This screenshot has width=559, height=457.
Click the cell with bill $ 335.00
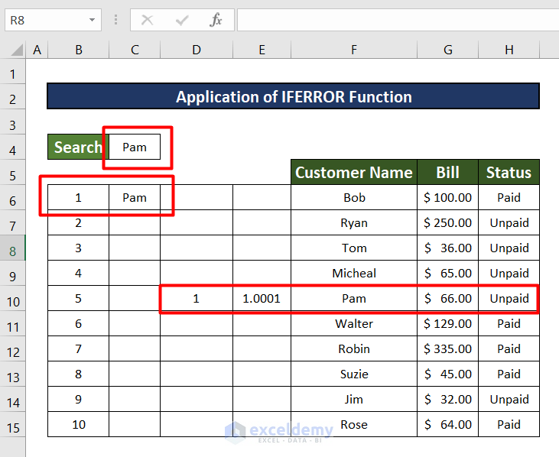click(447, 348)
